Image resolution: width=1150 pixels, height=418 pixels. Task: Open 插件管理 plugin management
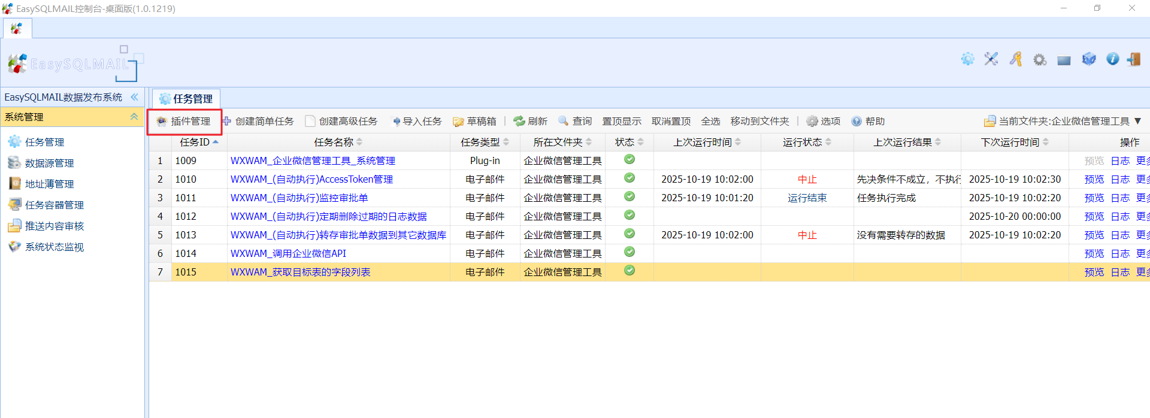click(184, 122)
